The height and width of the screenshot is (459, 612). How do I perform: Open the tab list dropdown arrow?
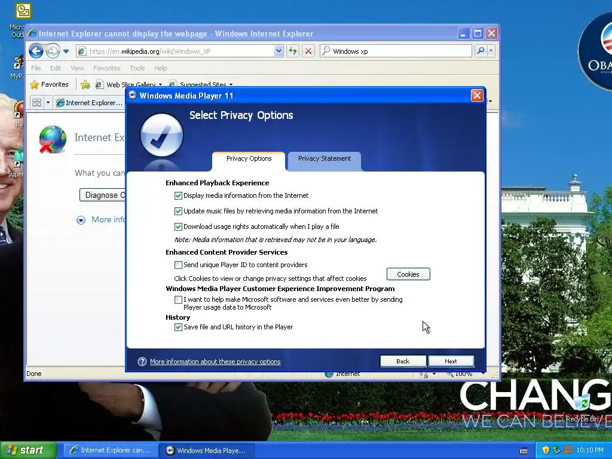coord(48,103)
